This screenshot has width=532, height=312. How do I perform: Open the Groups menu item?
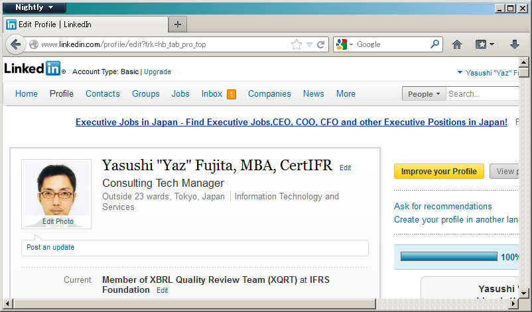click(145, 94)
